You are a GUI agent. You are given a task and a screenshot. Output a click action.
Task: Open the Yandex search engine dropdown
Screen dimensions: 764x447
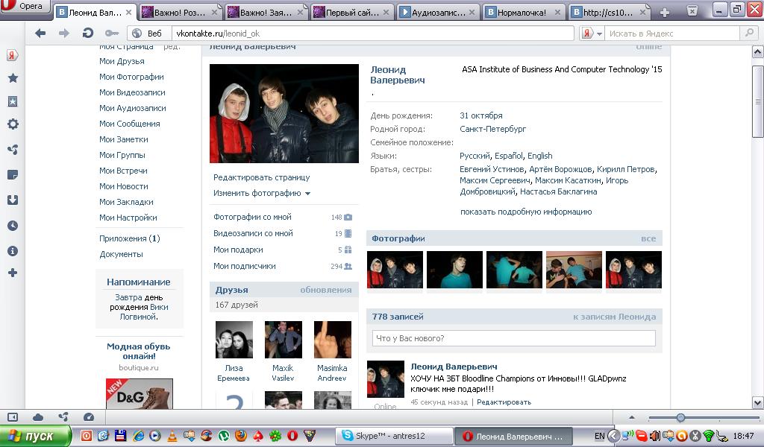coord(592,34)
